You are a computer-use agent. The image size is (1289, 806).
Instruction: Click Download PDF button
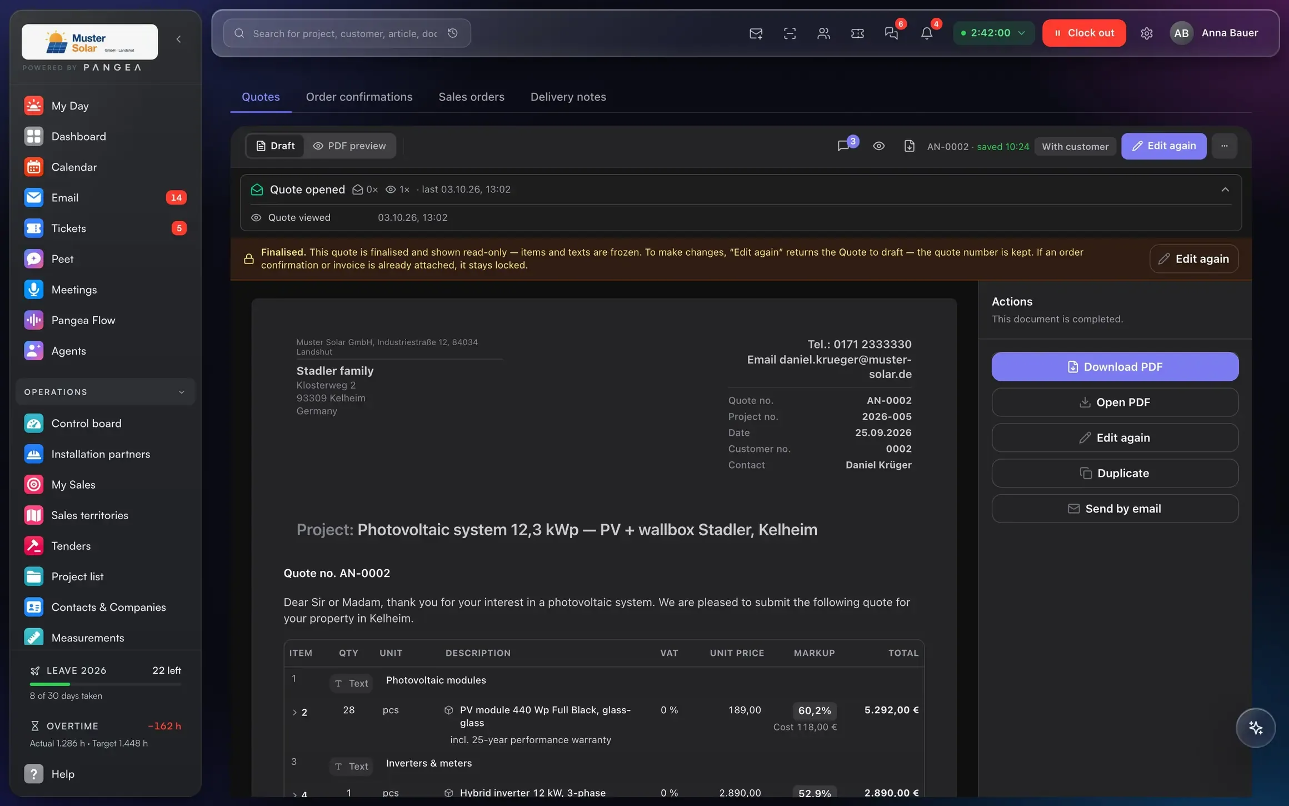(1115, 366)
